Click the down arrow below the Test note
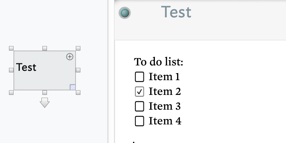286x143 pixels. coord(45,103)
